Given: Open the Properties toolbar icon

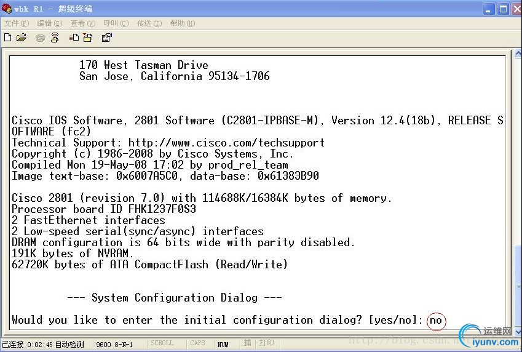Looking at the screenshot, I should point(107,38).
